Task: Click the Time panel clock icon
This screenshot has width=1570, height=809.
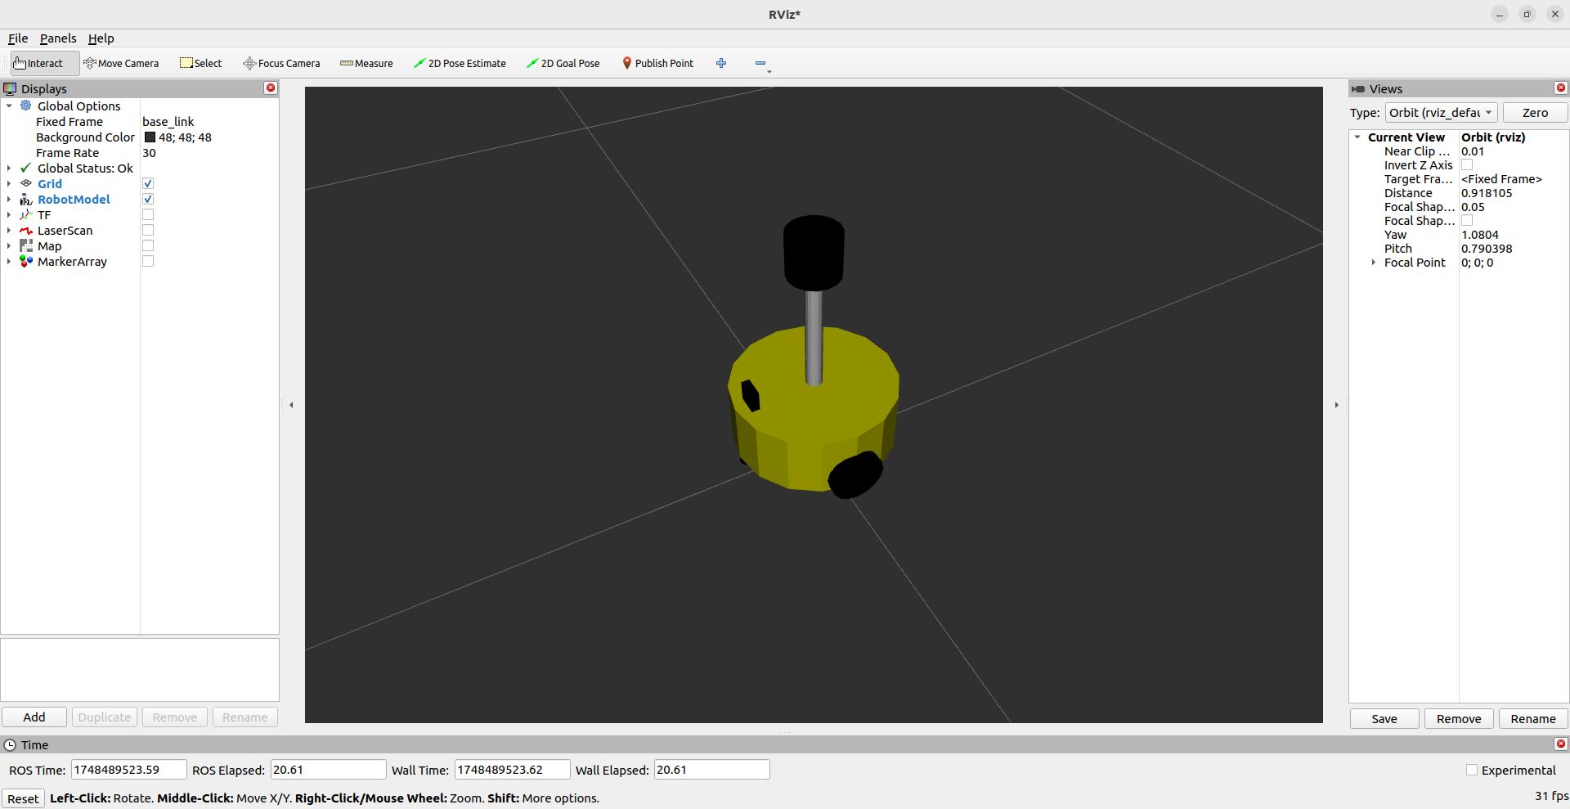Action: [10, 744]
